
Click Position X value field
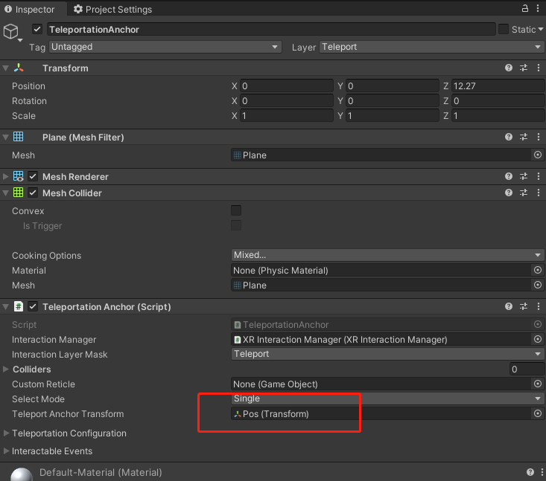286,85
